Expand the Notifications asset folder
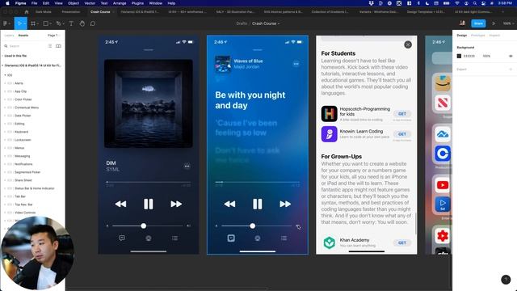Image resolution: width=517 pixels, height=291 pixels. coord(5,164)
